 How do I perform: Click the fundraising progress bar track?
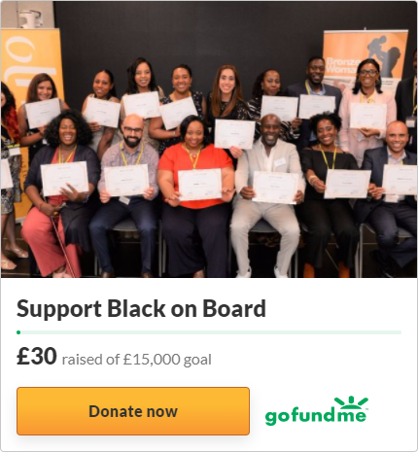(209, 332)
